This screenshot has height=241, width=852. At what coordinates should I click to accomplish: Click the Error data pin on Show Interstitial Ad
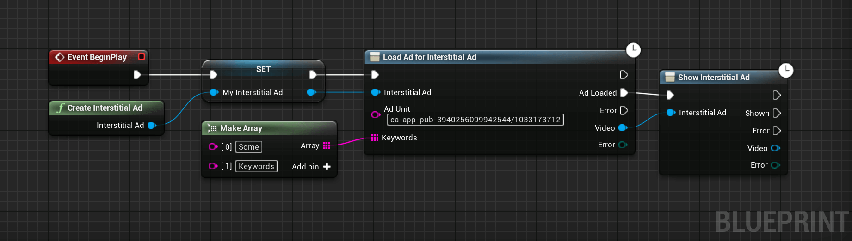pyautogui.click(x=776, y=165)
